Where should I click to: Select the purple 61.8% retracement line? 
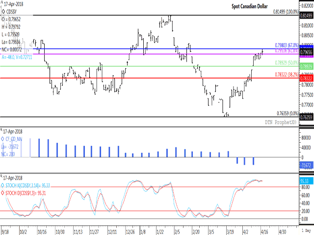[x=149, y=54]
